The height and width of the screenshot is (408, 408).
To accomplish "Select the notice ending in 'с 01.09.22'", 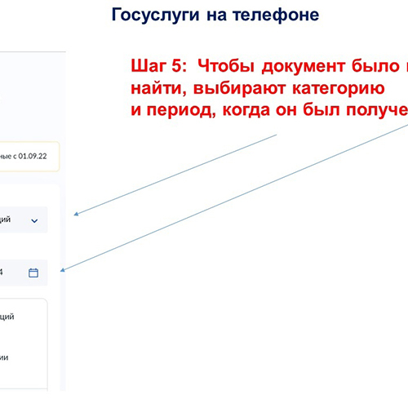I will tap(29, 157).
